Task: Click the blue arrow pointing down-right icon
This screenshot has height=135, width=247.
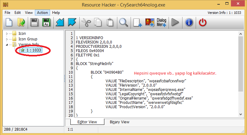Action: [72, 22]
